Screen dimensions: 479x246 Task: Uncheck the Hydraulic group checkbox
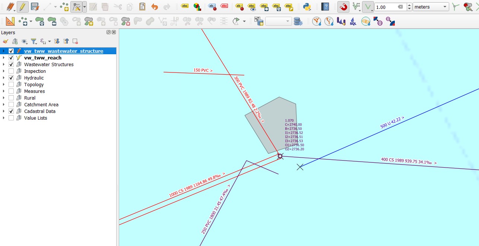coord(11,78)
